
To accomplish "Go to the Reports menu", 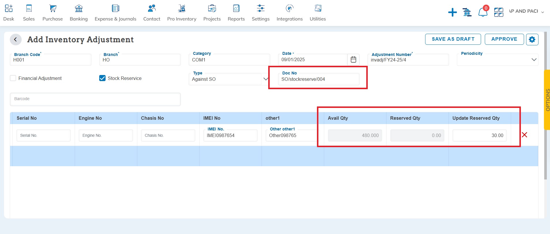I will click(236, 13).
